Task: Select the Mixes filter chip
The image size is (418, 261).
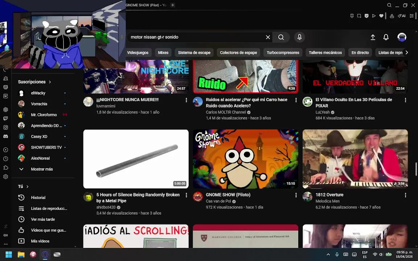Action: [163, 53]
